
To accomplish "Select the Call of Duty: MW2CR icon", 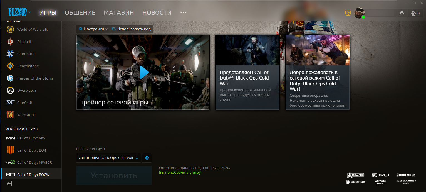I will click(x=10, y=162).
